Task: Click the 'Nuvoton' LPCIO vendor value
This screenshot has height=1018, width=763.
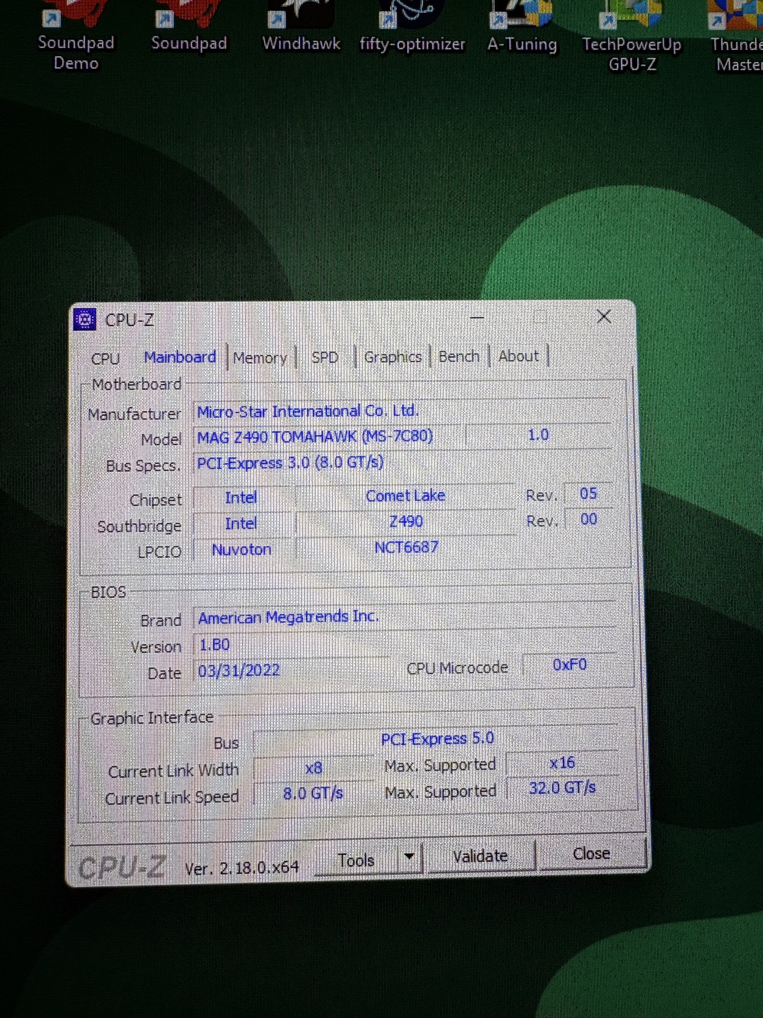Action: [242, 550]
